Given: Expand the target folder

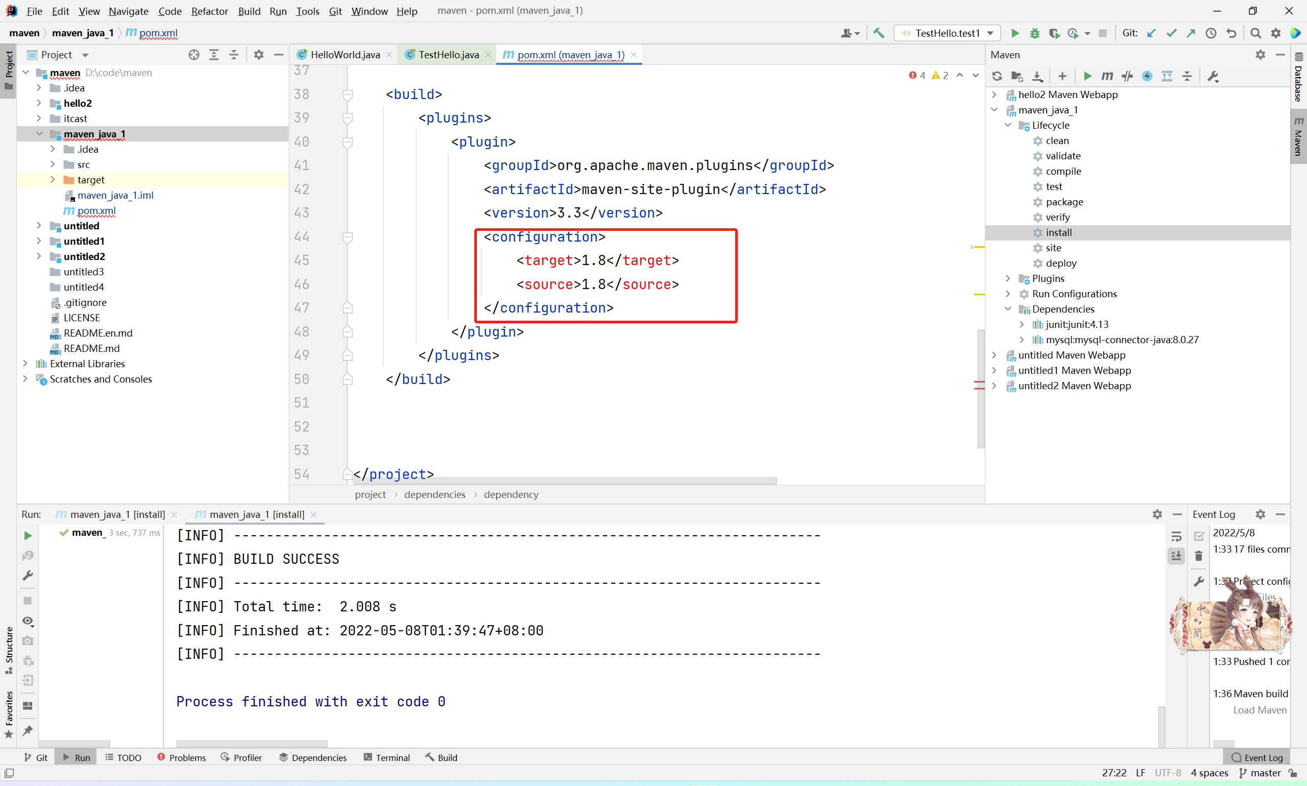Looking at the screenshot, I should 53,180.
